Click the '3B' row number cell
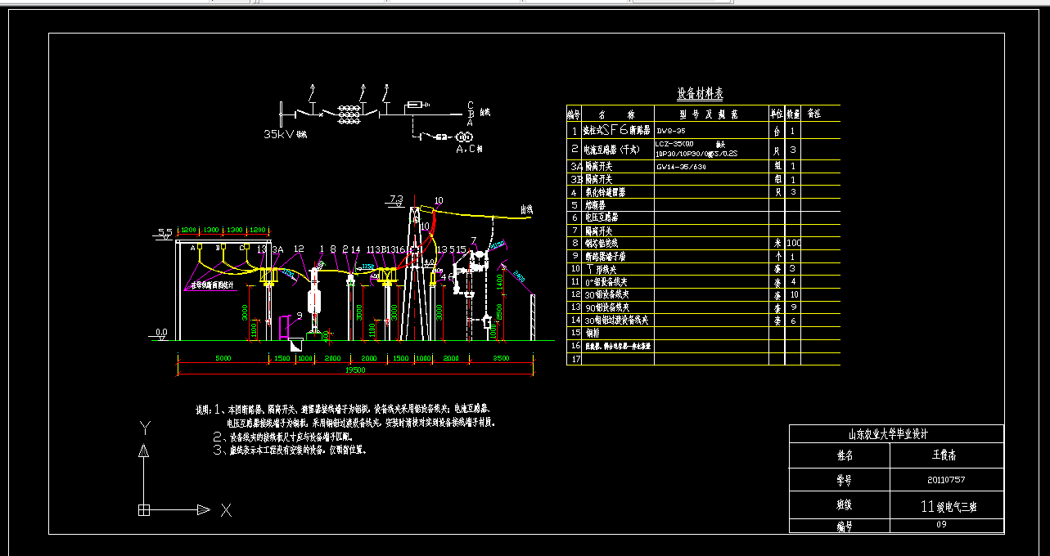Screen dimensions: 1050x556 point(574,179)
